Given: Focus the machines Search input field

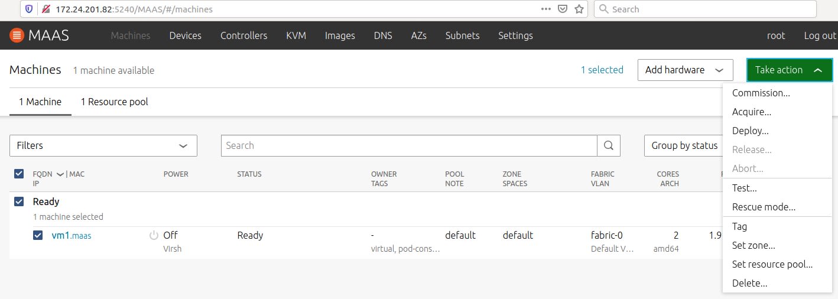Looking at the screenshot, I should point(409,145).
